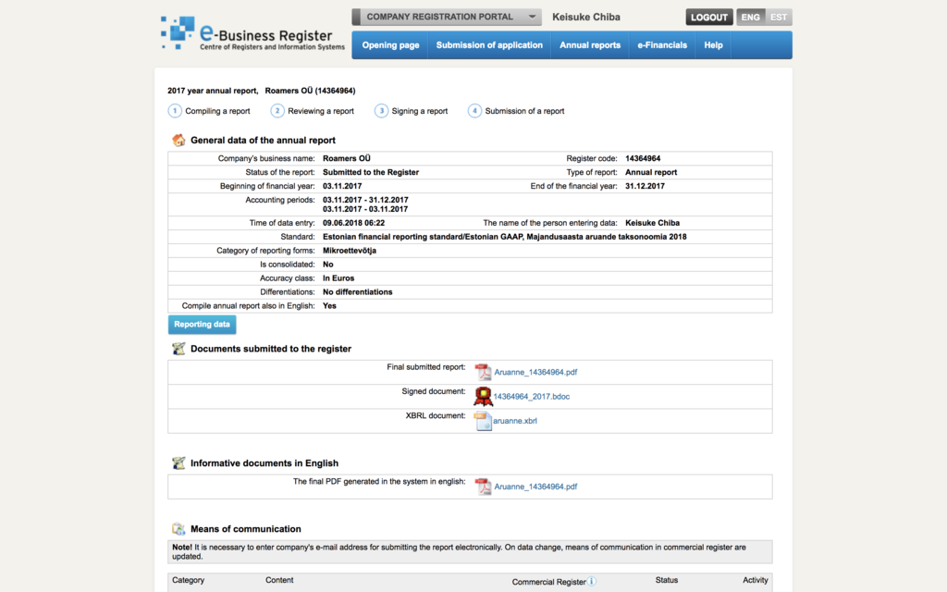
Task: Click the icon beside Informative documents in English
Action: 178,463
